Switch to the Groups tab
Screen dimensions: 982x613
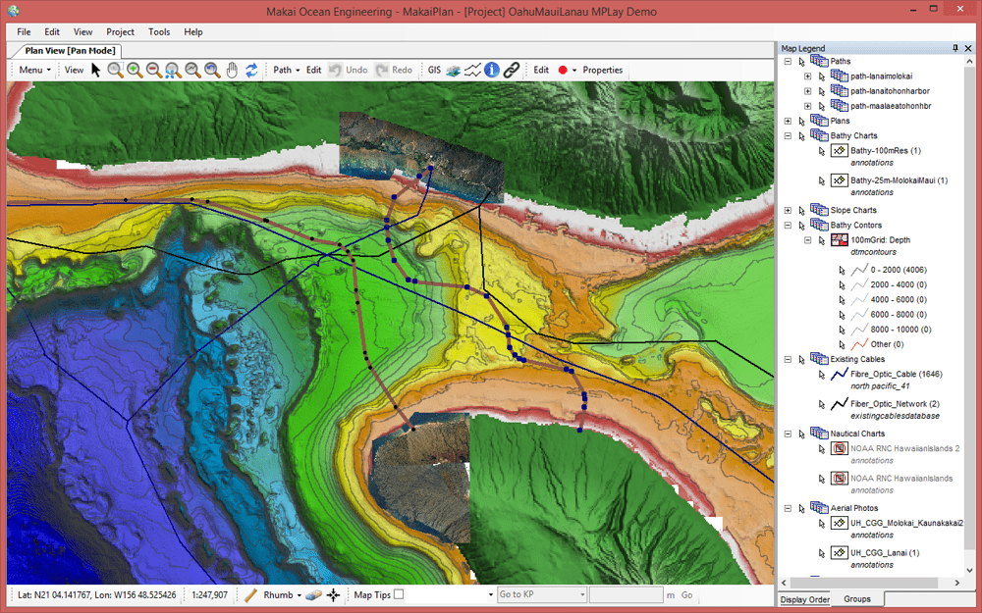[858, 599]
